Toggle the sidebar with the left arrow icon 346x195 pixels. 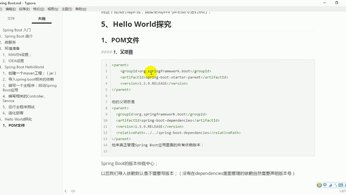click(65, 191)
